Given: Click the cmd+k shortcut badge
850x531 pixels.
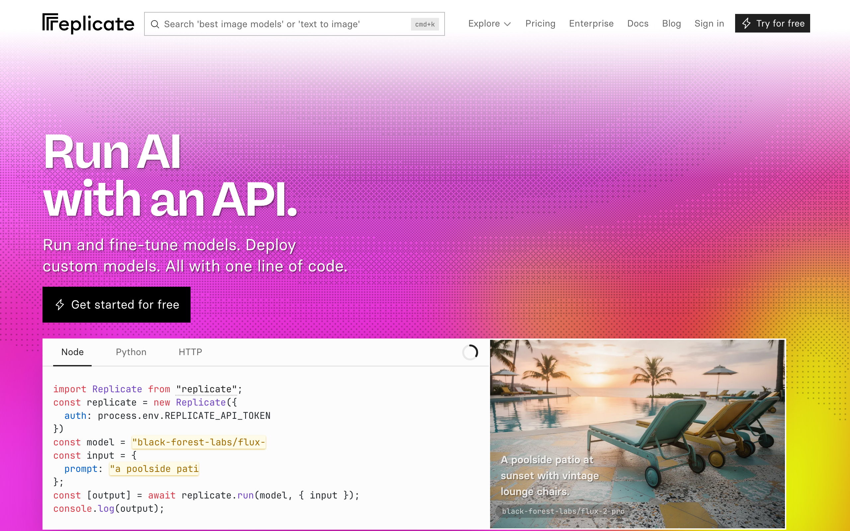Looking at the screenshot, I should point(425,24).
